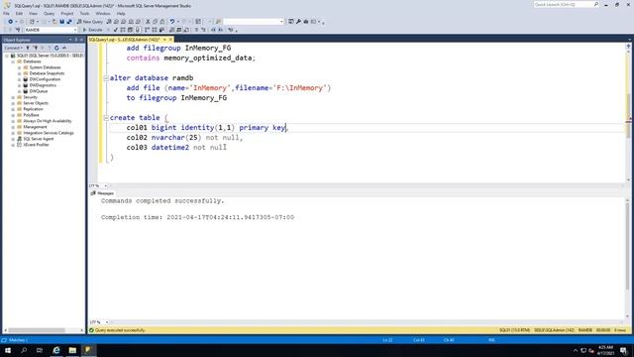The image size is (634, 357).
Task: Expand the DWConfiguration database
Action: (19, 79)
